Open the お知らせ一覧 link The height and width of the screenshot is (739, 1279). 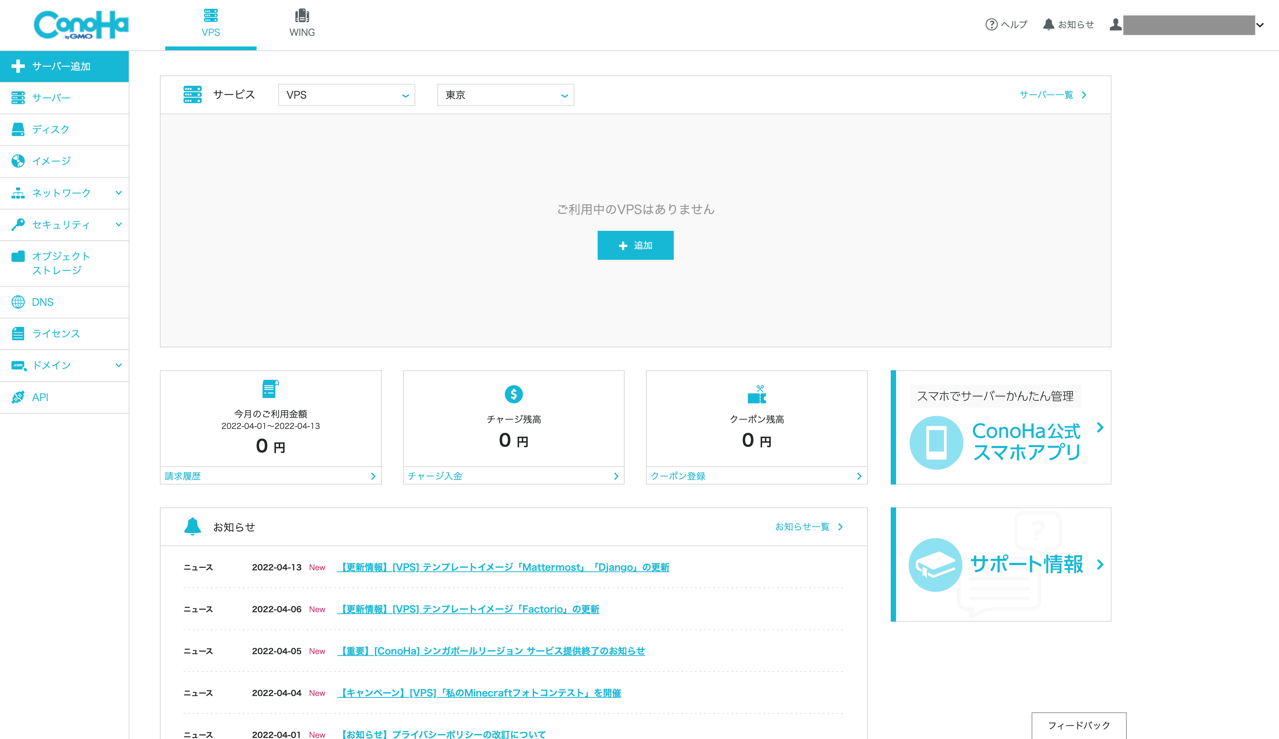click(809, 527)
